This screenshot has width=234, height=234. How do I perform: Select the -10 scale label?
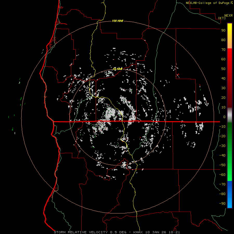click(222, 127)
